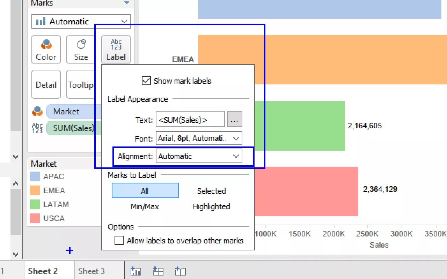The height and width of the screenshot is (279, 447).
Task: Select Selected marks to label
Action: click(212, 191)
